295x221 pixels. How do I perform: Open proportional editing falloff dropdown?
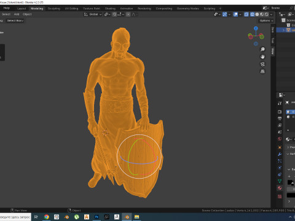tap(135, 14)
